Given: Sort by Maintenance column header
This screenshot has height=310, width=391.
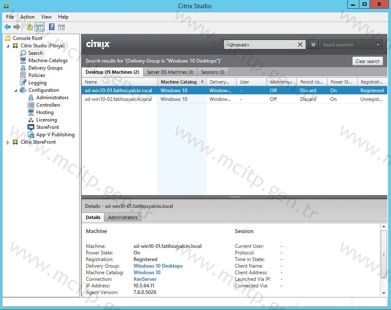Looking at the screenshot, I should click(x=282, y=82).
